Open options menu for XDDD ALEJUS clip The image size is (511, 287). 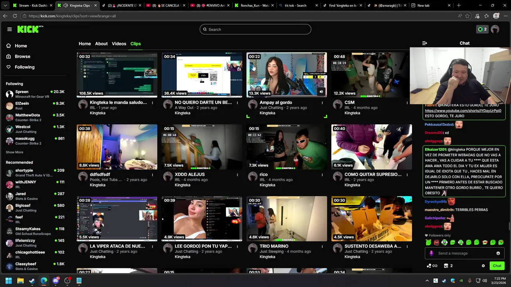[x=237, y=175]
